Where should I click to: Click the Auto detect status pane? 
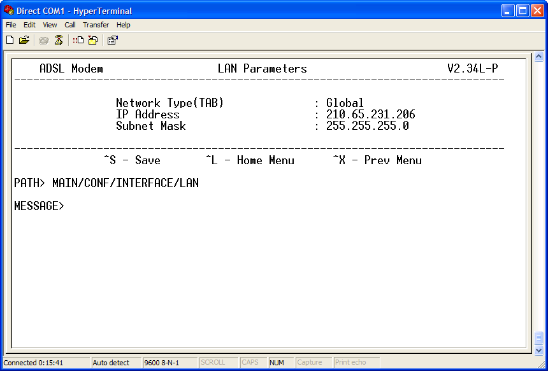[116, 362]
